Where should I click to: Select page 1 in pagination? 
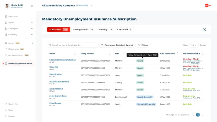click(x=198, y=115)
